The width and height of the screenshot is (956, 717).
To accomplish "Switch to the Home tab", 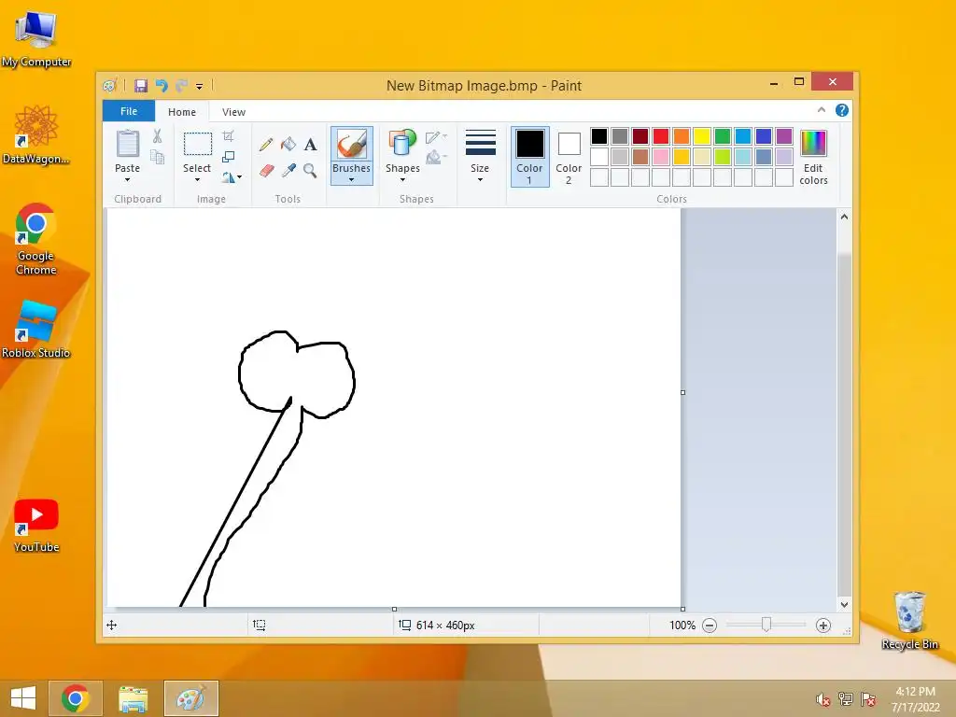I will click(182, 112).
